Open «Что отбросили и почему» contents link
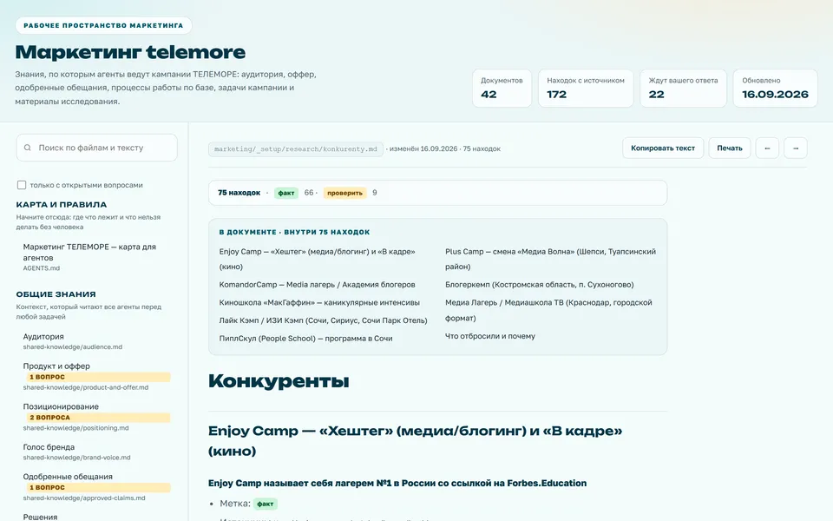 tap(489, 336)
